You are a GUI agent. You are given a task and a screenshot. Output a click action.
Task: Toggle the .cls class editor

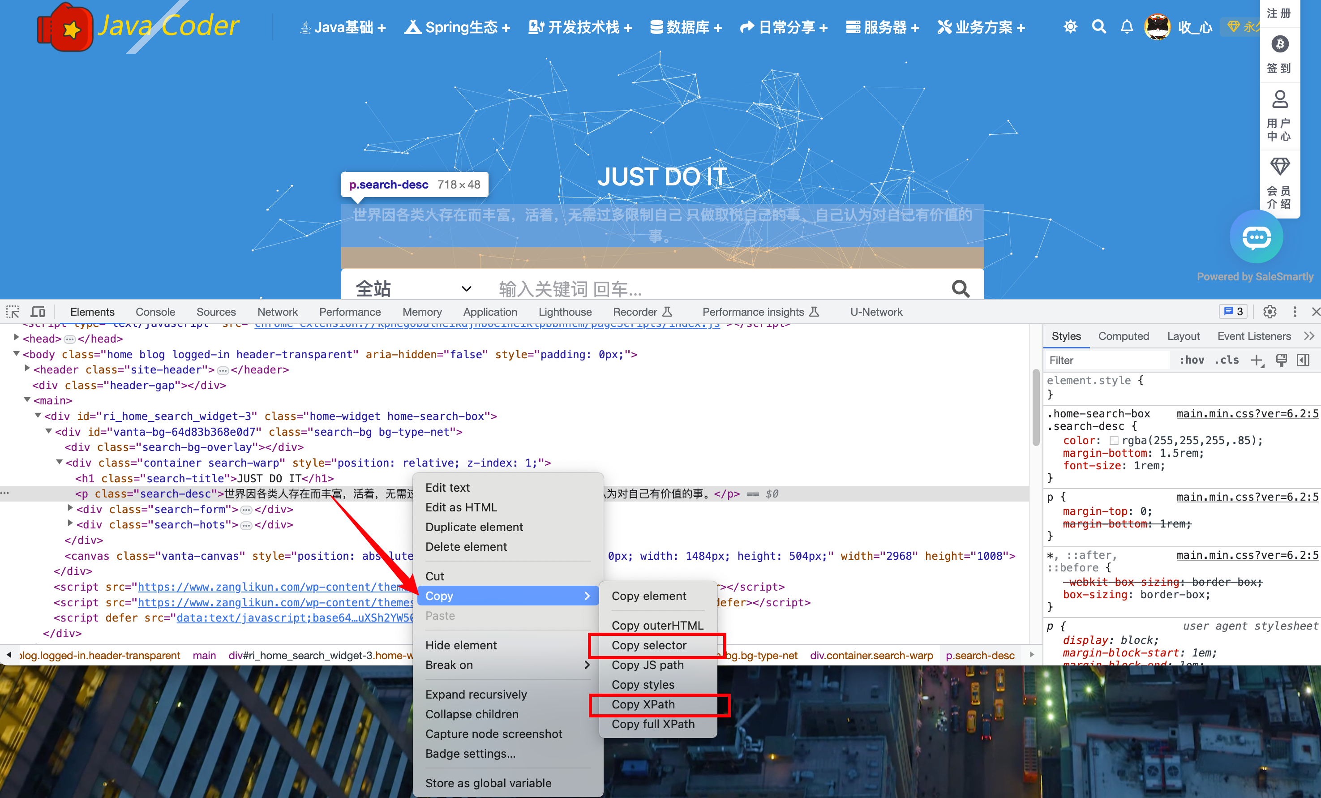click(x=1227, y=360)
